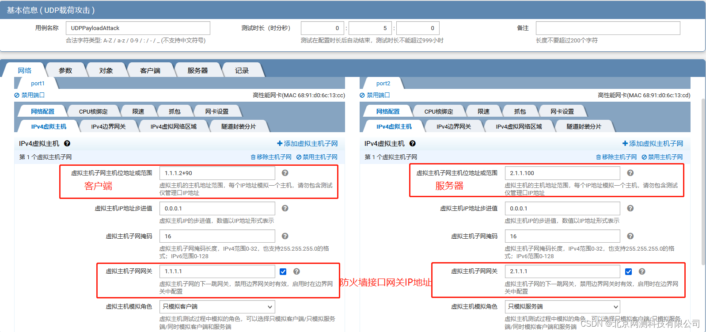The image size is (706, 332).
Task: Click port1 IP step field 0.0.0.1
Action: (x=217, y=208)
